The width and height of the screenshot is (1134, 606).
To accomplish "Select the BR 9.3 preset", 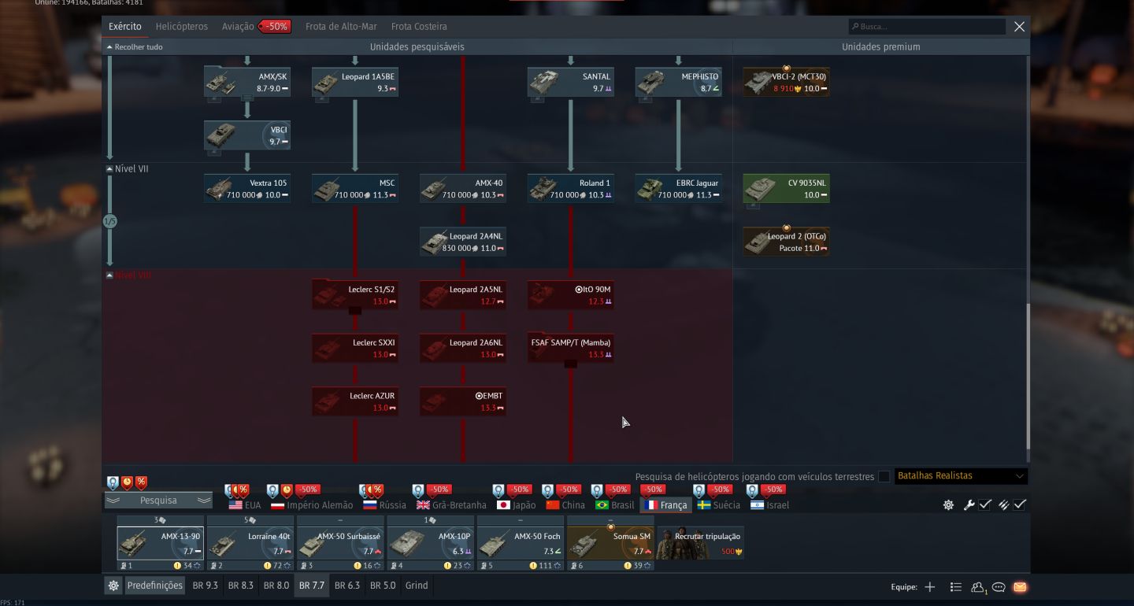I will coord(206,586).
